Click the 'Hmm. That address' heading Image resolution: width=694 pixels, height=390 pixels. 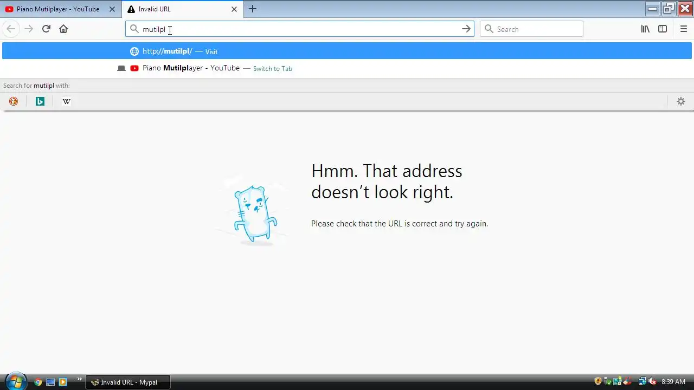point(387,181)
